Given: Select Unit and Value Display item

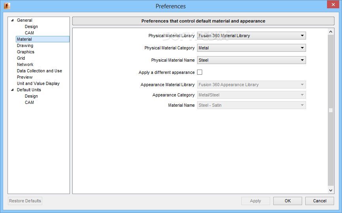Looking at the screenshot, I should (38, 84).
